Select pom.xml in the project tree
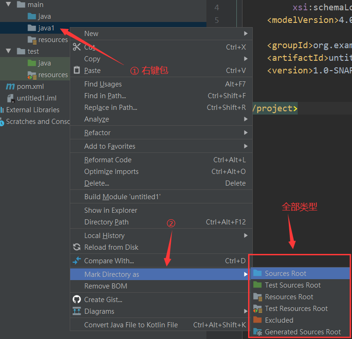 click(x=30, y=87)
